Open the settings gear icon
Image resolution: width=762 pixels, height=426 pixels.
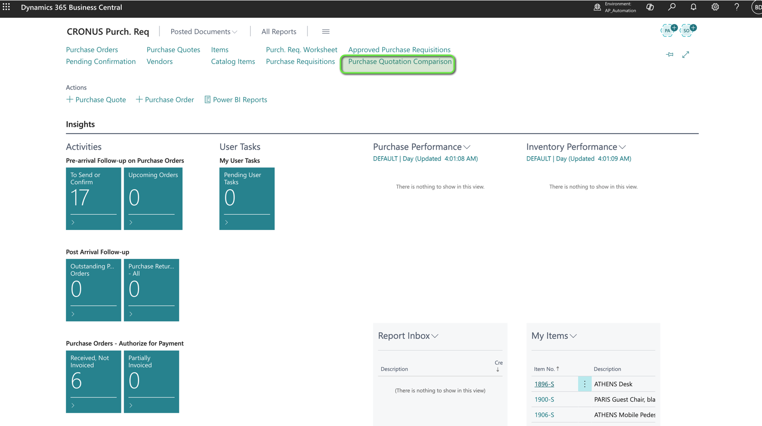(x=715, y=7)
